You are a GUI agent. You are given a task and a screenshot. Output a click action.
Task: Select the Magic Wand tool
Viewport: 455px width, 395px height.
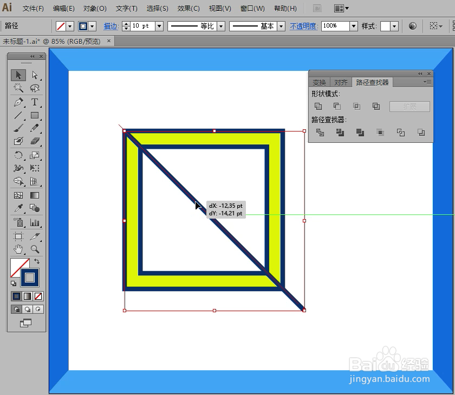[18, 88]
